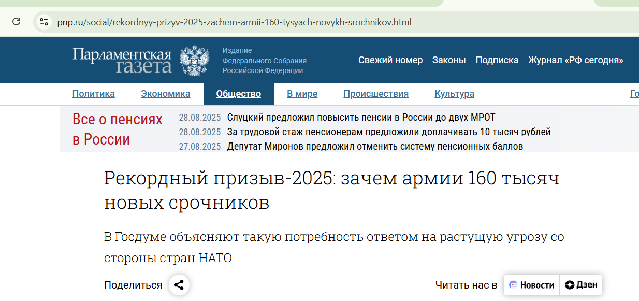Open Журнал «РФ сегодня» link
Viewport: 639px width, 301px height.
[576, 60]
